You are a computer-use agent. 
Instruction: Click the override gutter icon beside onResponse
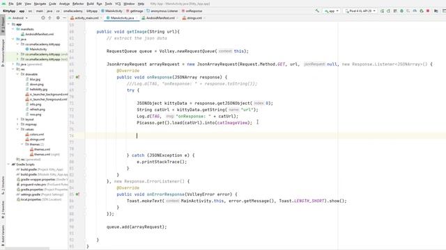[x=77, y=77]
